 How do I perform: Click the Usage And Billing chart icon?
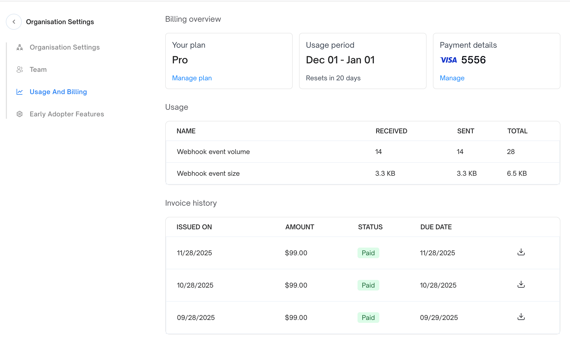(x=19, y=91)
